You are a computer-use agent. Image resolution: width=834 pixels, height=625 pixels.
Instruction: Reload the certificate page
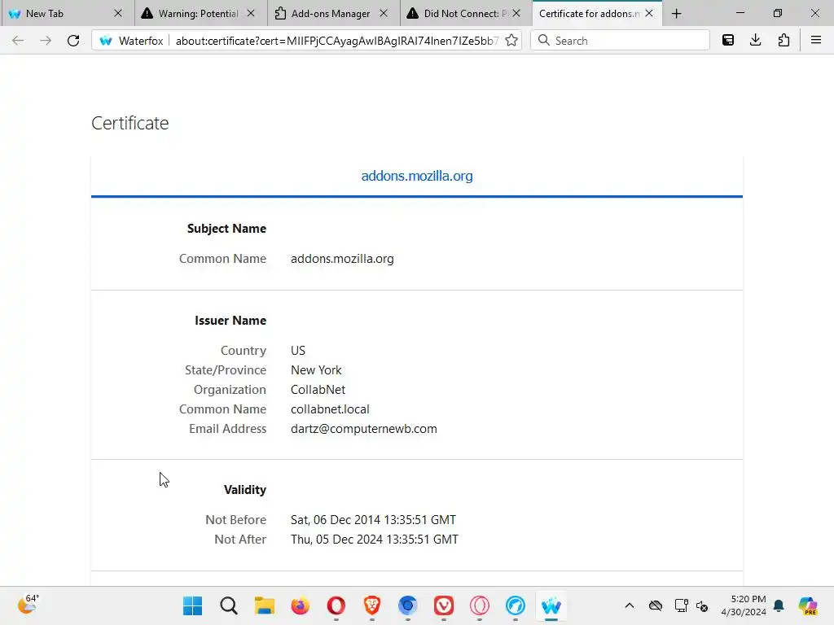[73, 41]
